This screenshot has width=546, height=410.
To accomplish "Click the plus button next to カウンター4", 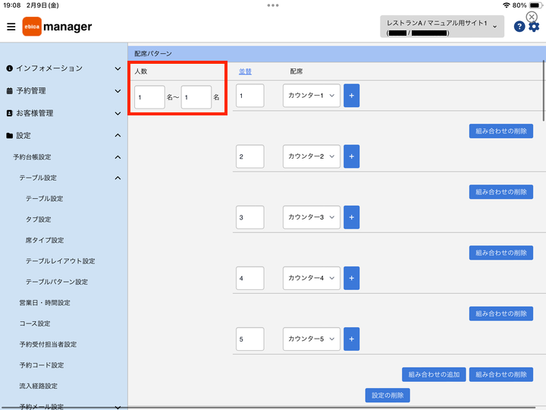I will [351, 278].
